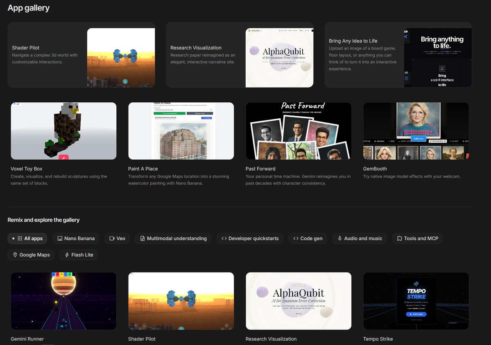Open the featured Shader Pilot card with 3d world description
The image size is (491, 345).
tap(81, 55)
